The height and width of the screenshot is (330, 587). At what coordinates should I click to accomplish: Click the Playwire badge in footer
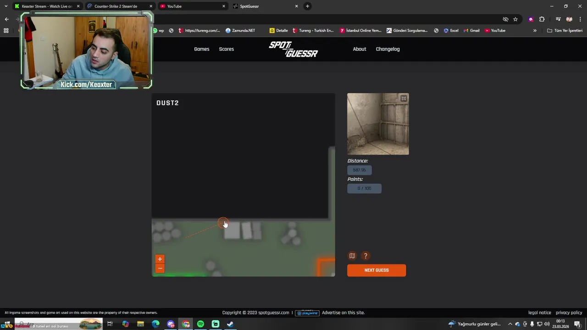[307, 313]
